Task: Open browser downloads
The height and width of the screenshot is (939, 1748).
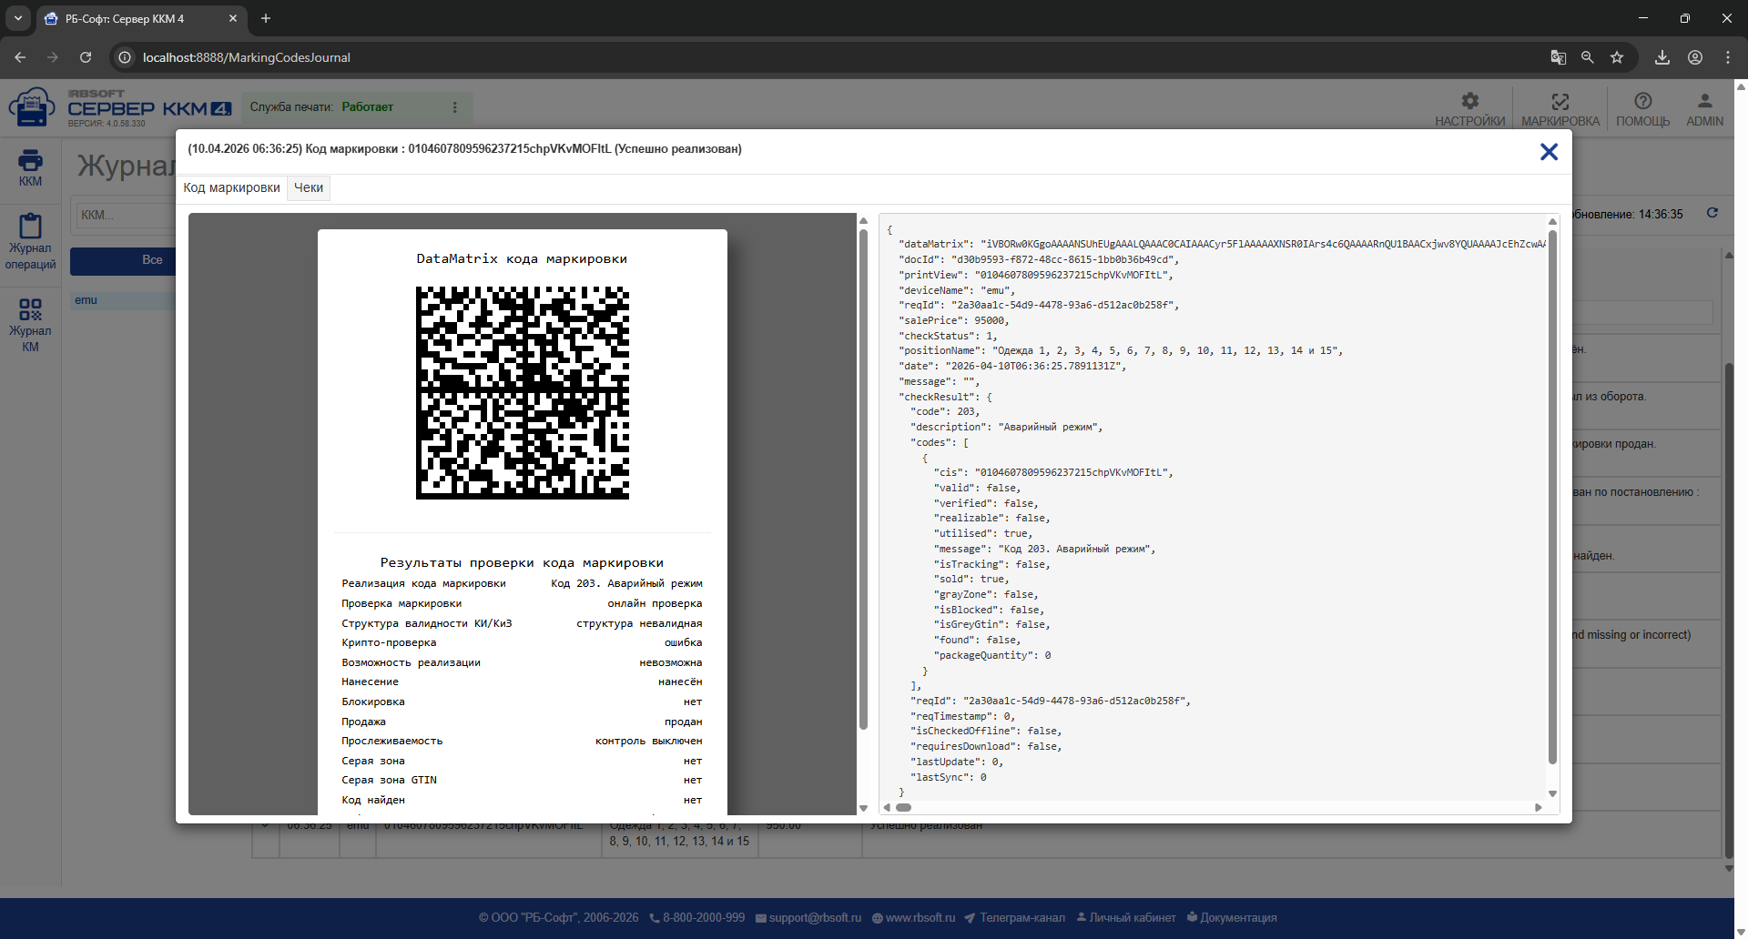Action: pos(1662,57)
